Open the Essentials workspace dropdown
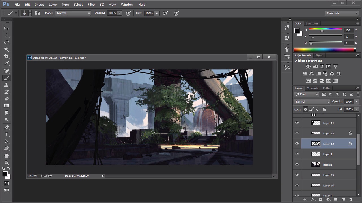This screenshot has width=362, height=203. [x=342, y=13]
